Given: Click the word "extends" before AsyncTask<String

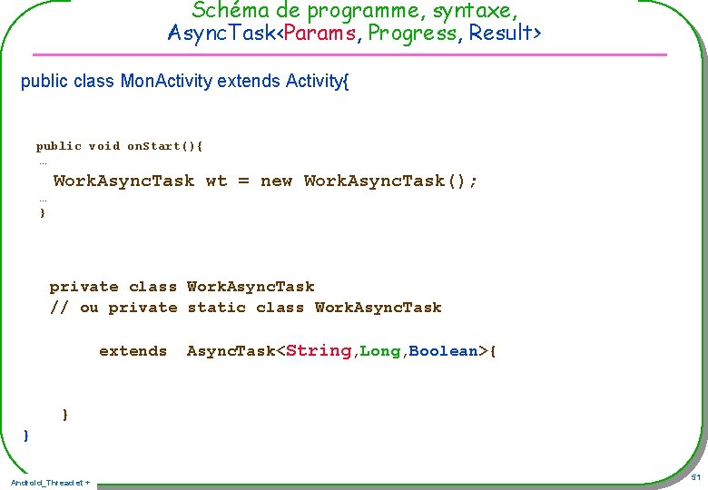Looking at the screenshot, I should (133, 351).
